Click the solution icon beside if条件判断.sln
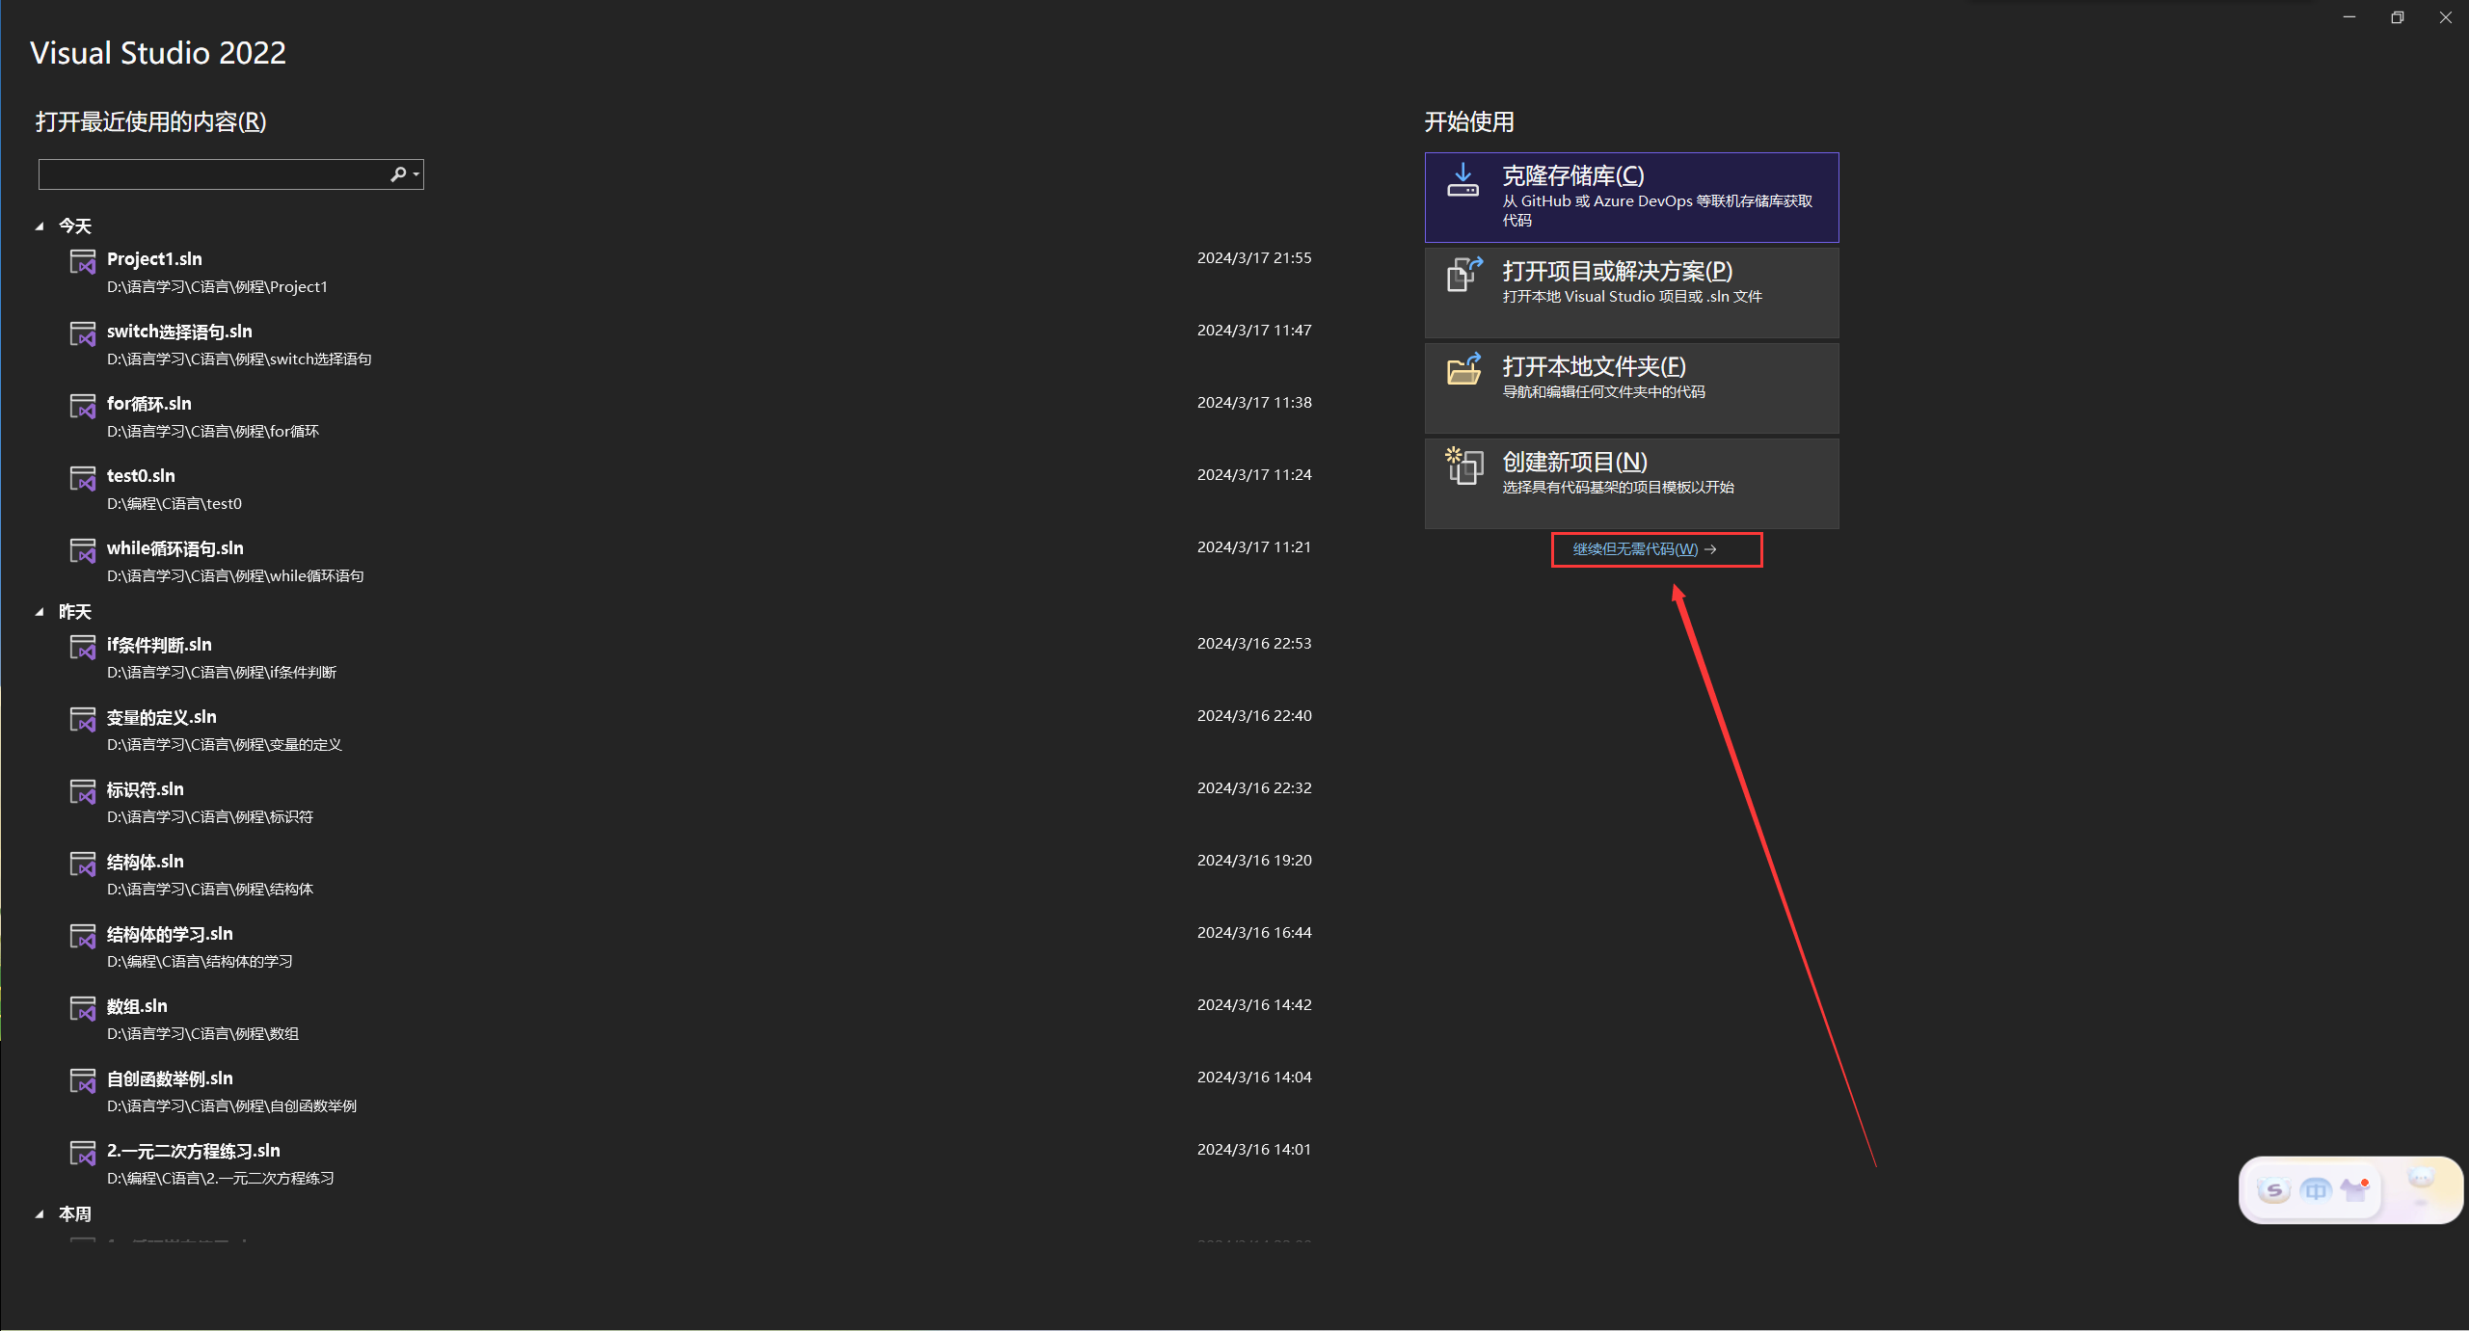Image resolution: width=2469 pixels, height=1331 pixels. 83,647
